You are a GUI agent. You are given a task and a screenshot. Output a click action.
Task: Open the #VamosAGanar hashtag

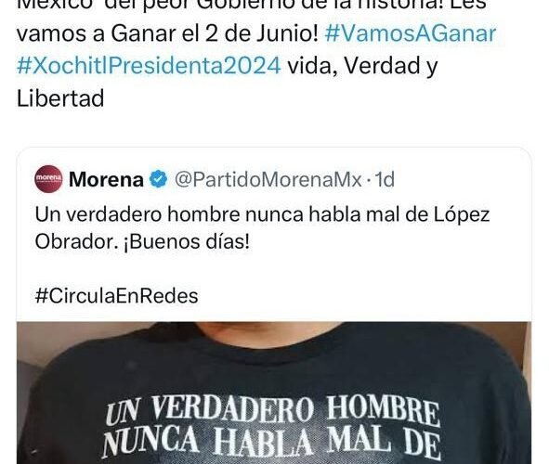click(x=411, y=34)
